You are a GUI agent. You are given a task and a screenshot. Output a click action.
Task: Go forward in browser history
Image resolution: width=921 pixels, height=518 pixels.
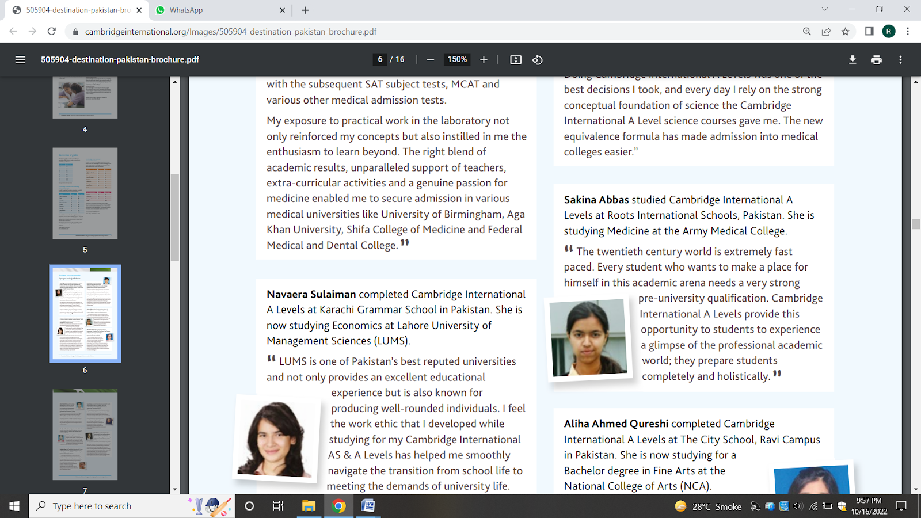32,31
